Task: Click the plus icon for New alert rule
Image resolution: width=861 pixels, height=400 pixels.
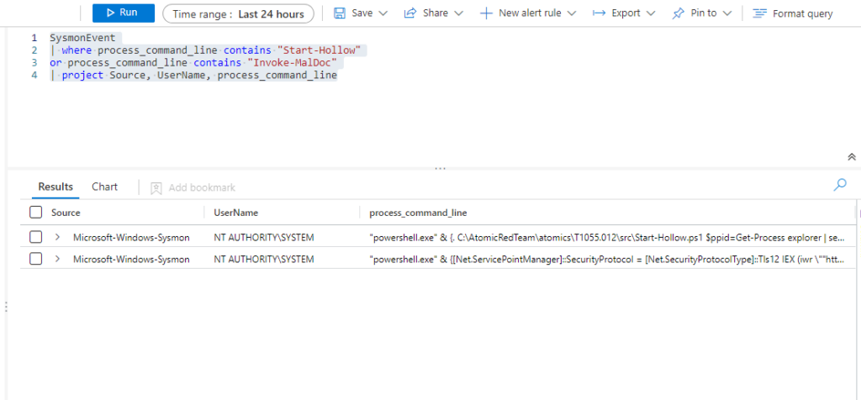Action: pyautogui.click(x=486, y=13)
